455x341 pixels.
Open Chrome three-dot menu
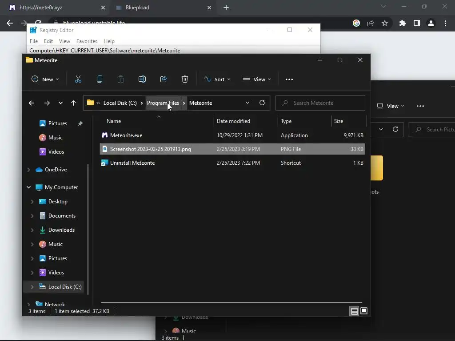(x=445, y=23)
